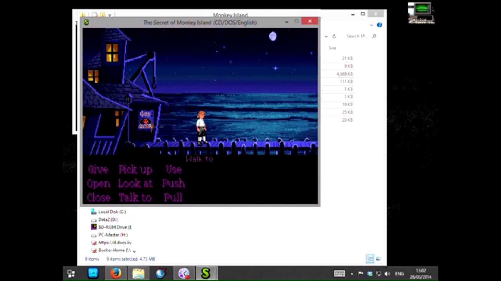The width and height of the screenshot is (501, 281).
Task: Select PC-Master (H:) drive
Action: click(x=113, y=235)
